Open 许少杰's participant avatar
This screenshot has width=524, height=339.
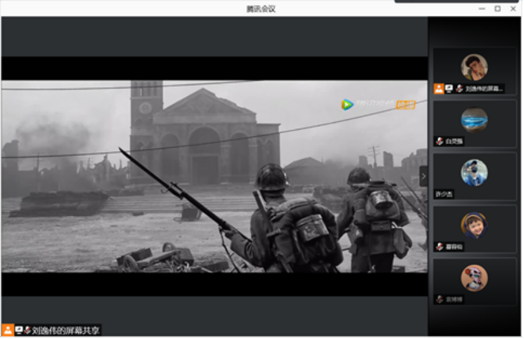[x=473, y=172]
